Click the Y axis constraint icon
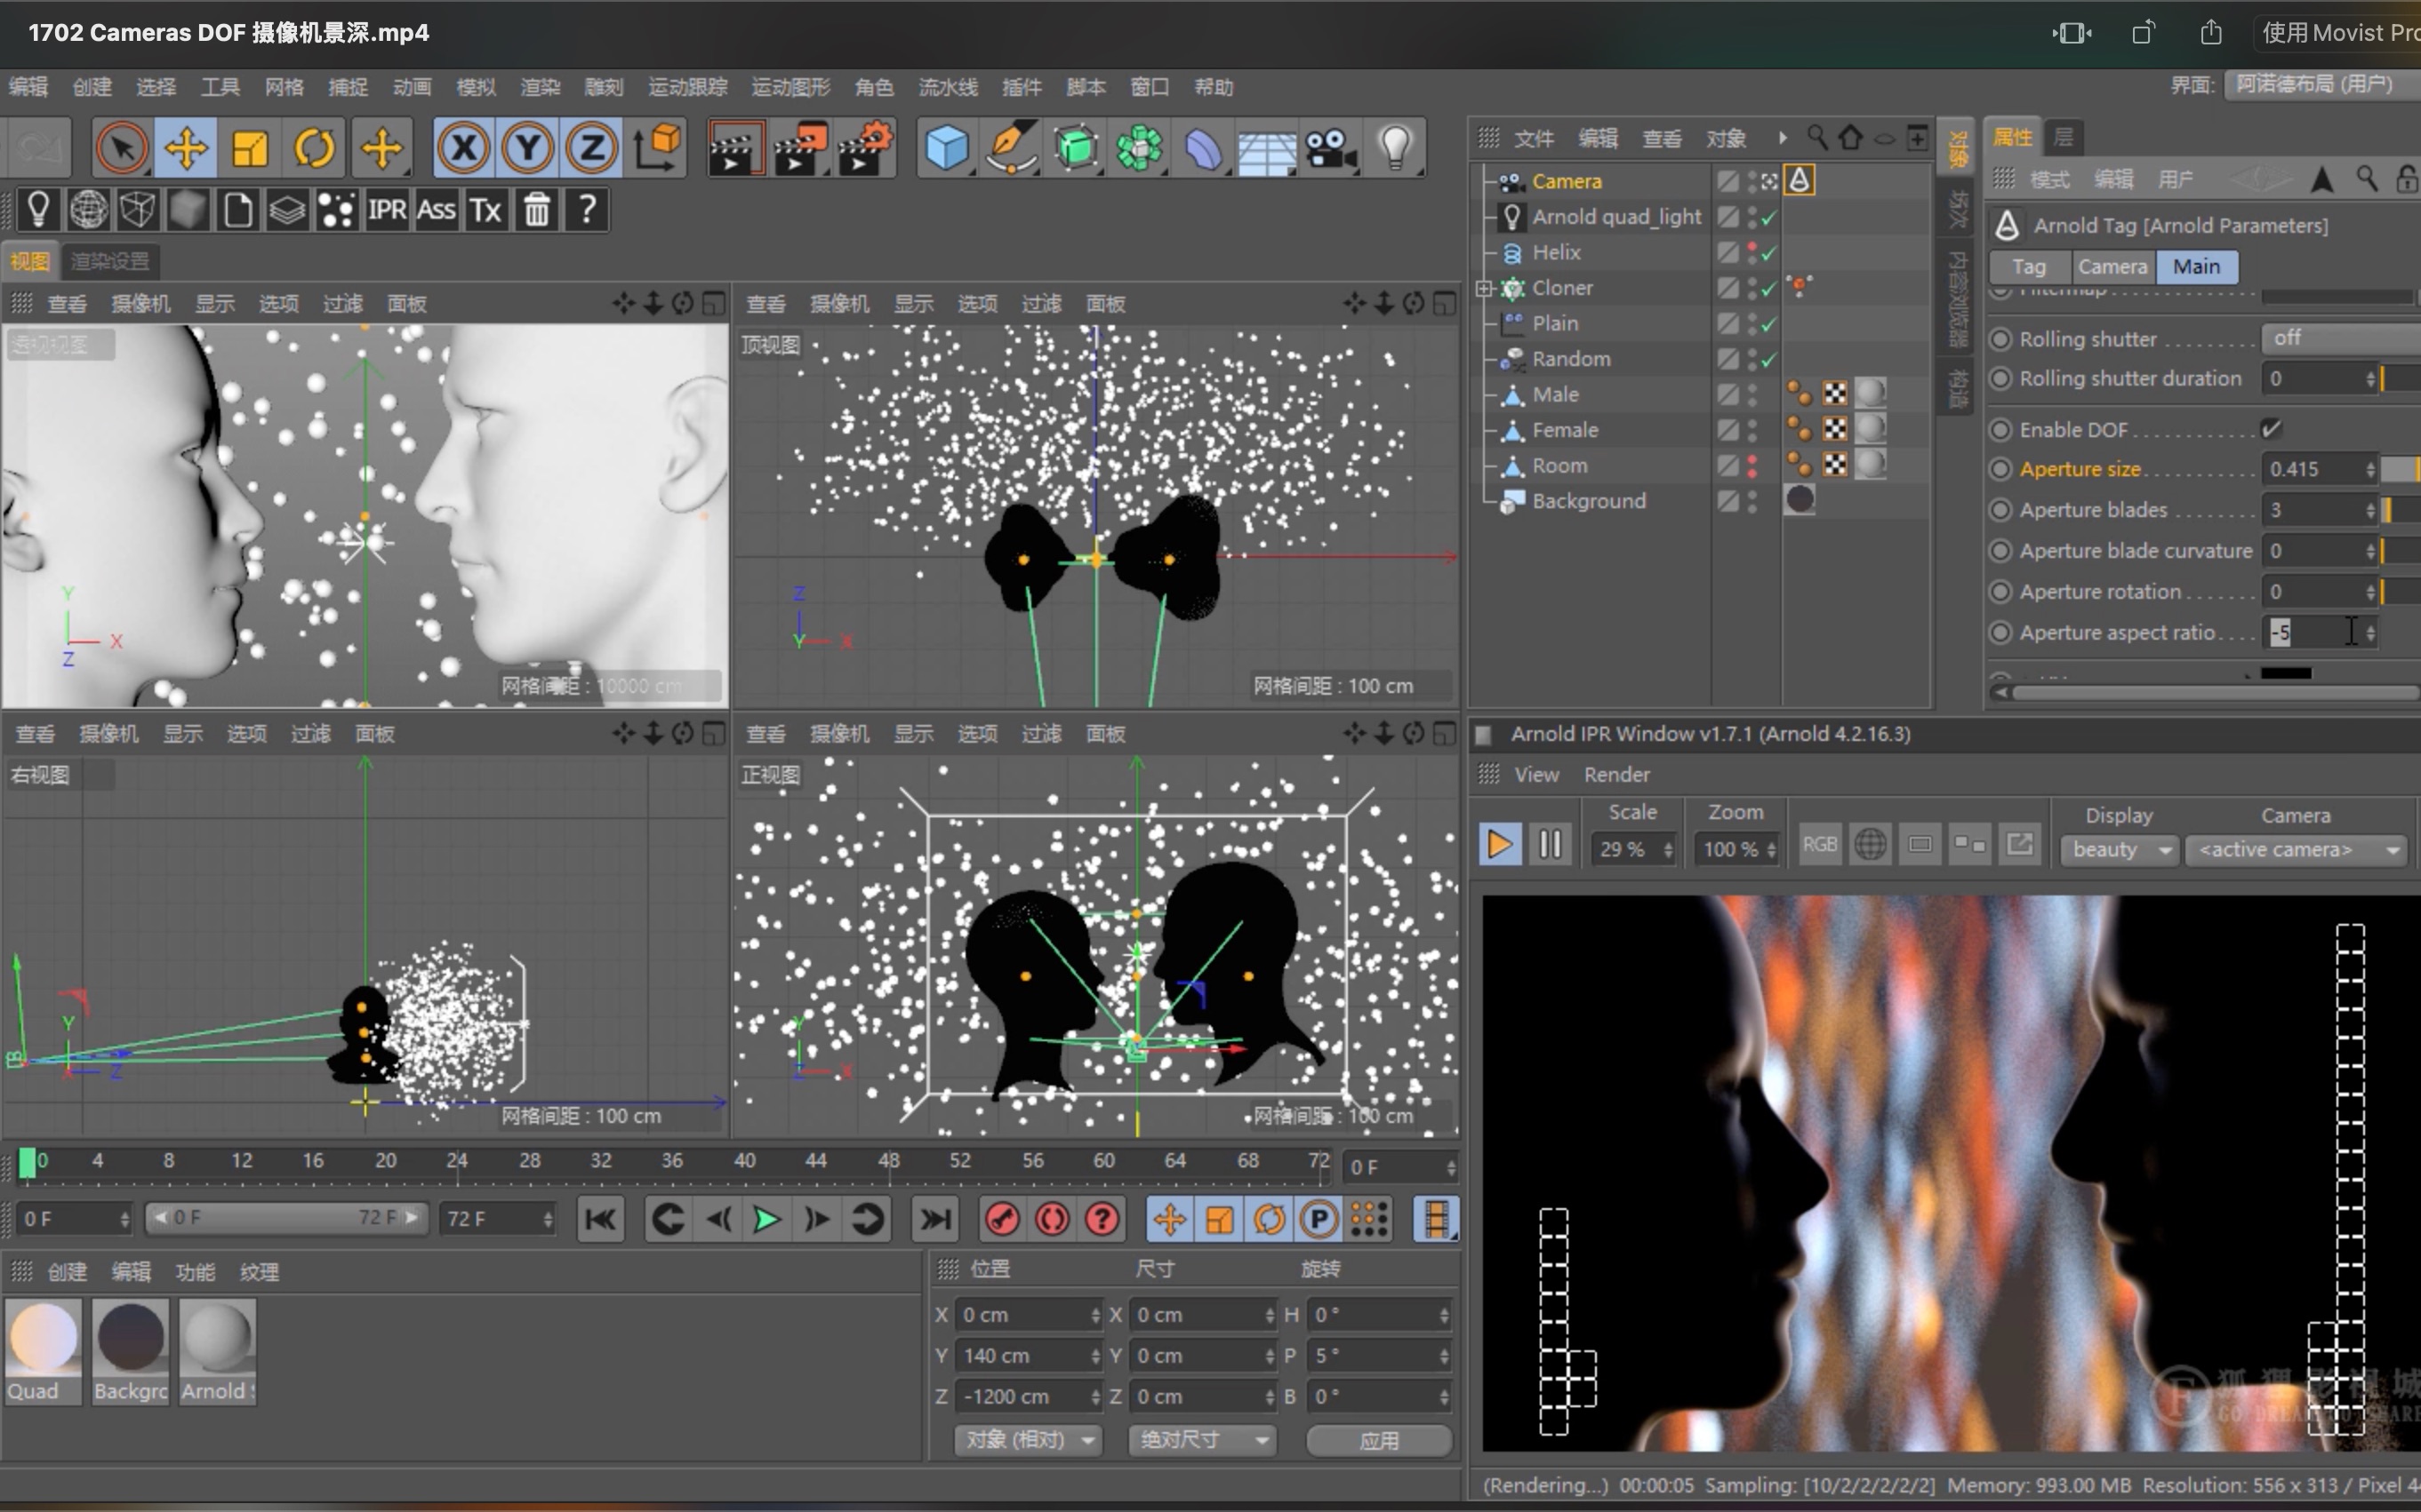 point(528,147)
